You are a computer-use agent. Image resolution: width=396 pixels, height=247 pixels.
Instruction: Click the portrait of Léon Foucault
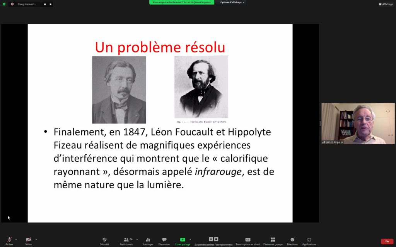[119, 90]
